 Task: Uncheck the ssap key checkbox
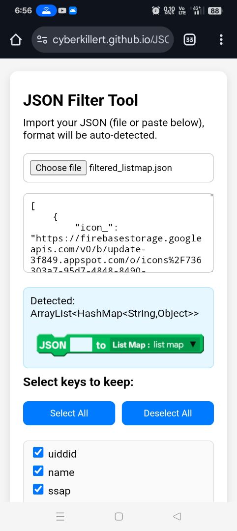(x=38, y=489)
